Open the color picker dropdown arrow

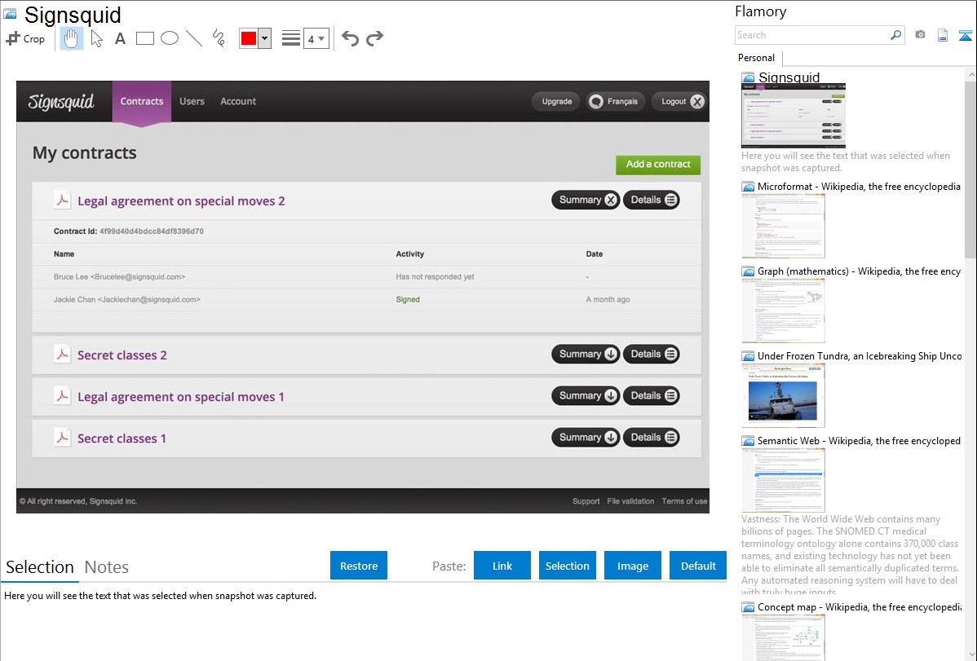coord(264,38)
